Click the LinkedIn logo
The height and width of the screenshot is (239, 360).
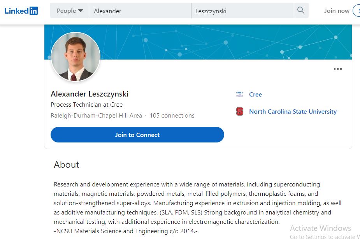21,11
